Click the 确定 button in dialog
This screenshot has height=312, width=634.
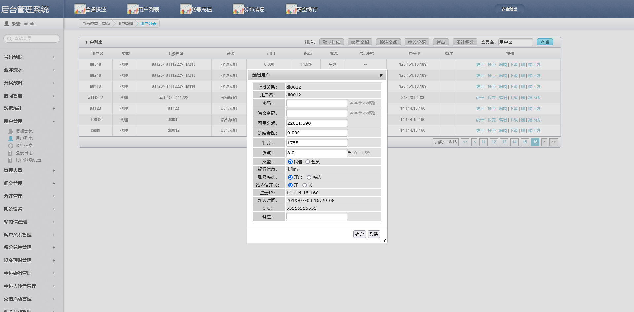point(359,234)
